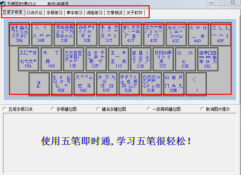Open the 文章测试 tab

point(114,13)
